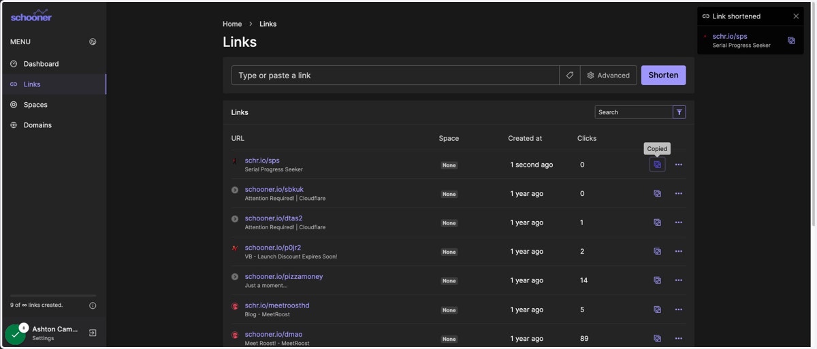817x349 pixels.
Task: Open the schooner.io/pizzamoney link
Action: coord(284,276)
